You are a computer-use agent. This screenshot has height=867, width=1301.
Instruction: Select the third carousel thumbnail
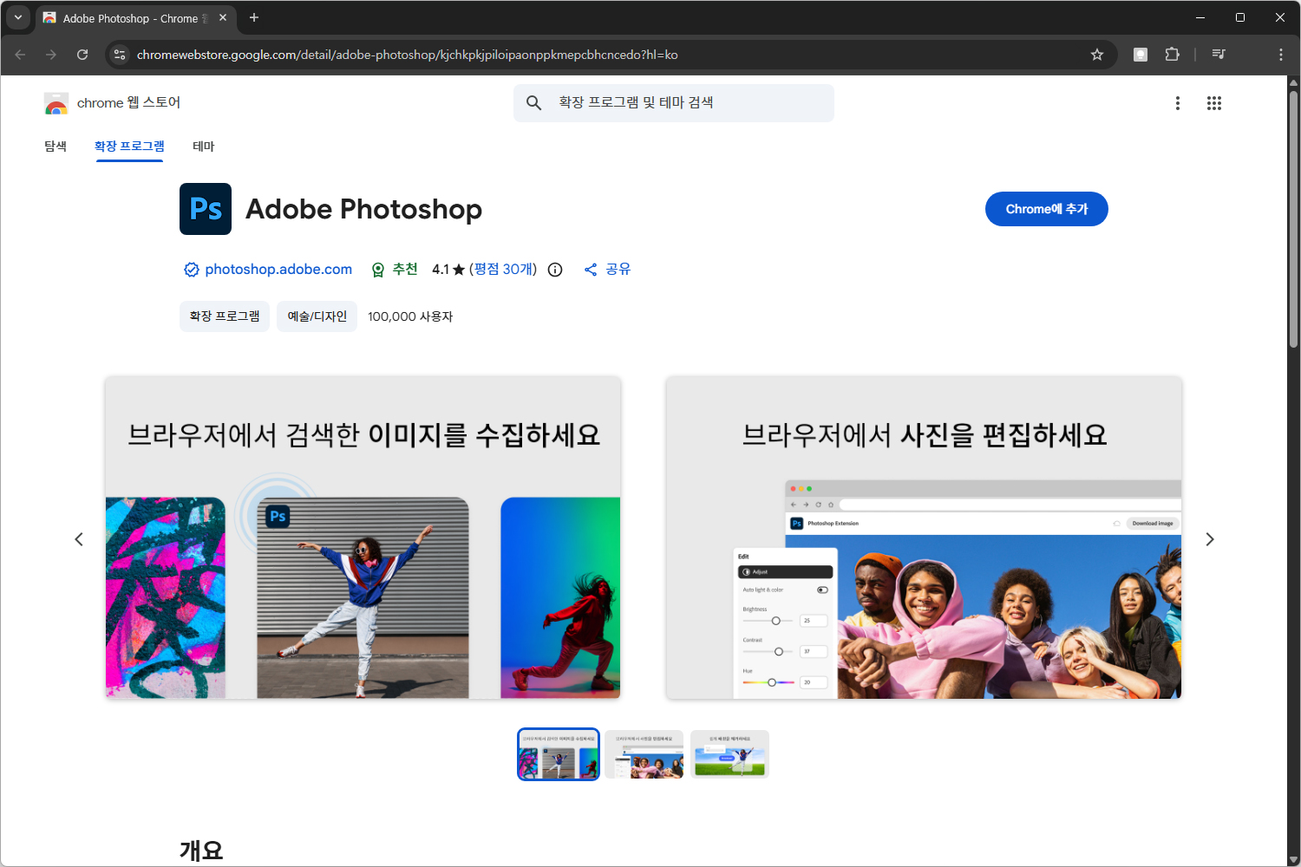pos(730,754)
